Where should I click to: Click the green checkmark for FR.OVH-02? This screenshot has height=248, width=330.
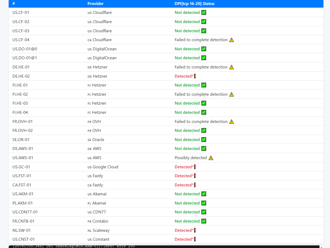204,130
